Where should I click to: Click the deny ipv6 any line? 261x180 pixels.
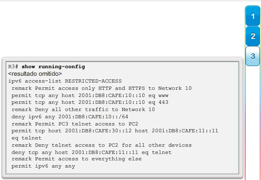coord(68,117)
